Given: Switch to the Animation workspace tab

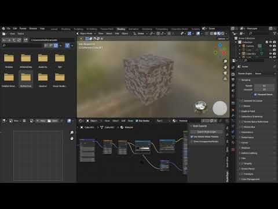Looking at the screenshot, I should coord(133,29).
